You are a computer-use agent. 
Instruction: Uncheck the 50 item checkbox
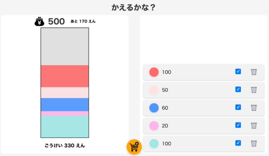point(238,89)
